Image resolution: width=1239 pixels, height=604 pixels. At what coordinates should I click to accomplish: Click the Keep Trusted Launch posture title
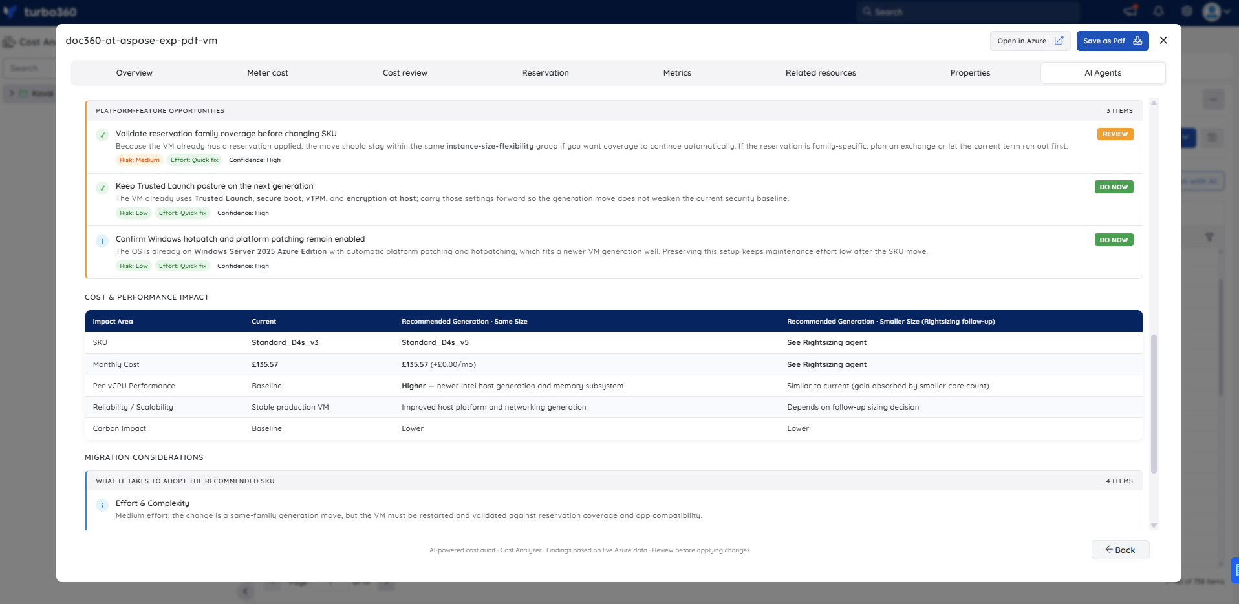[x=215, y=186]
